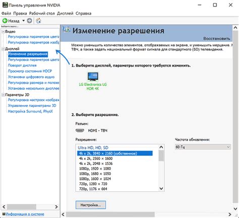This screenshot has height=218, width=239.
Task: Open Информация о системе link
Action: pos(25,214)
